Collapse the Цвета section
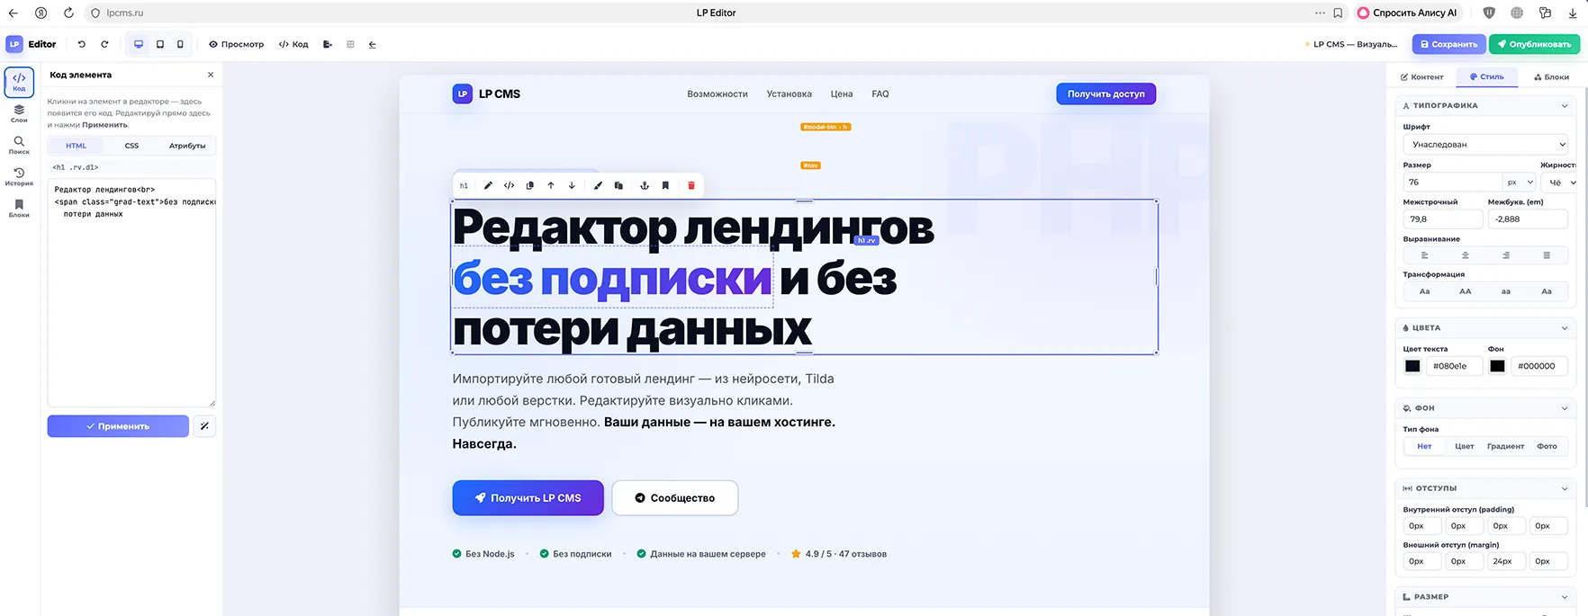 (1565, 328)
